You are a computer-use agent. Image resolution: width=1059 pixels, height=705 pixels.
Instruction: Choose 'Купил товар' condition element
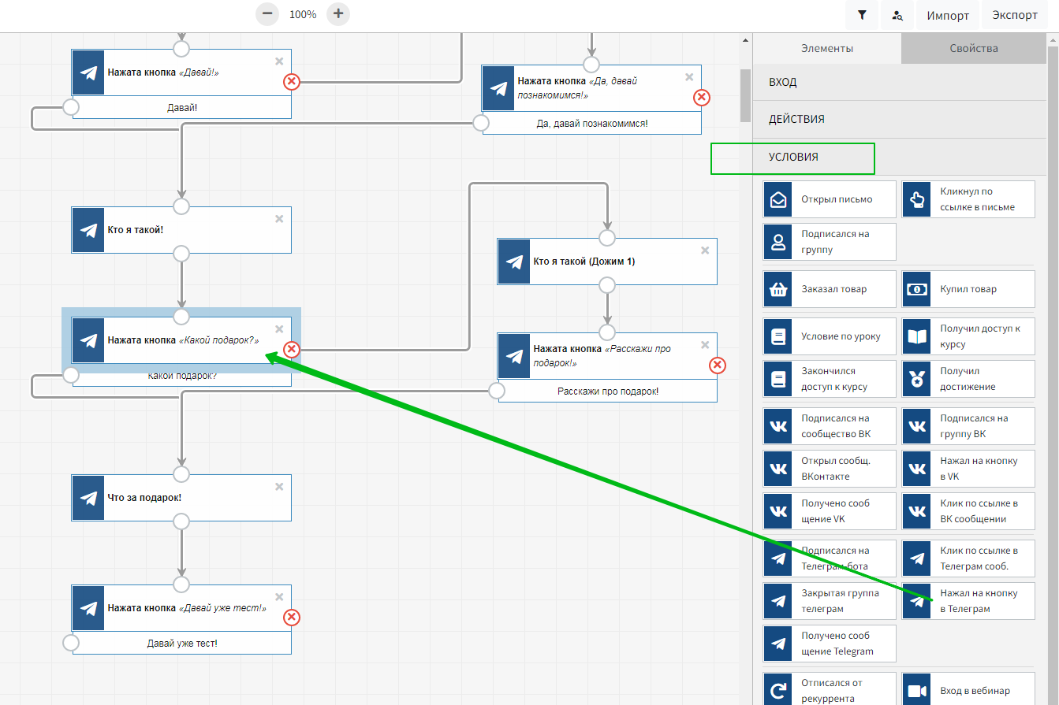point(968,289)
